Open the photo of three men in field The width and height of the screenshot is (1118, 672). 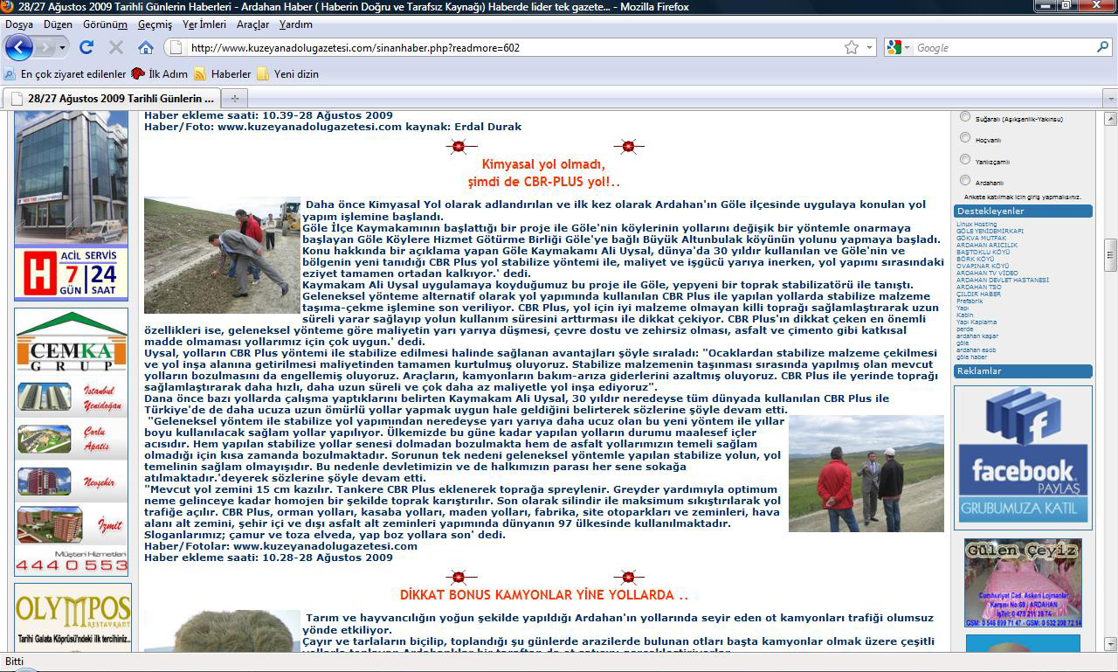pyautogui.click(x=866, y=473)
